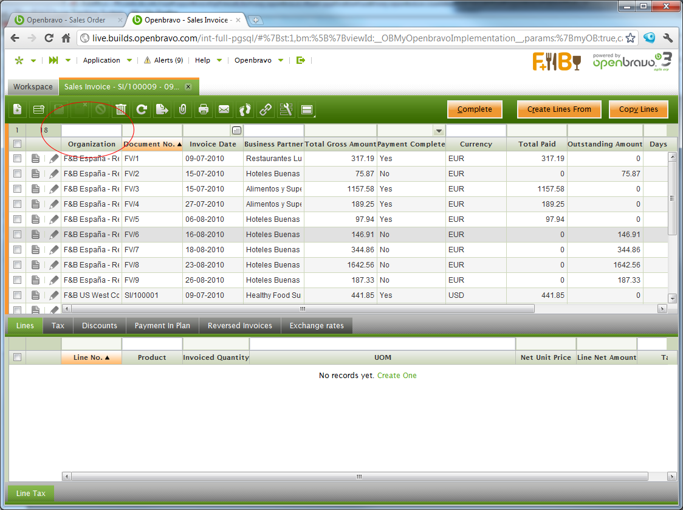683x510 pixels.
Task: Bookmark page with star icon
Action: point(630,38)
